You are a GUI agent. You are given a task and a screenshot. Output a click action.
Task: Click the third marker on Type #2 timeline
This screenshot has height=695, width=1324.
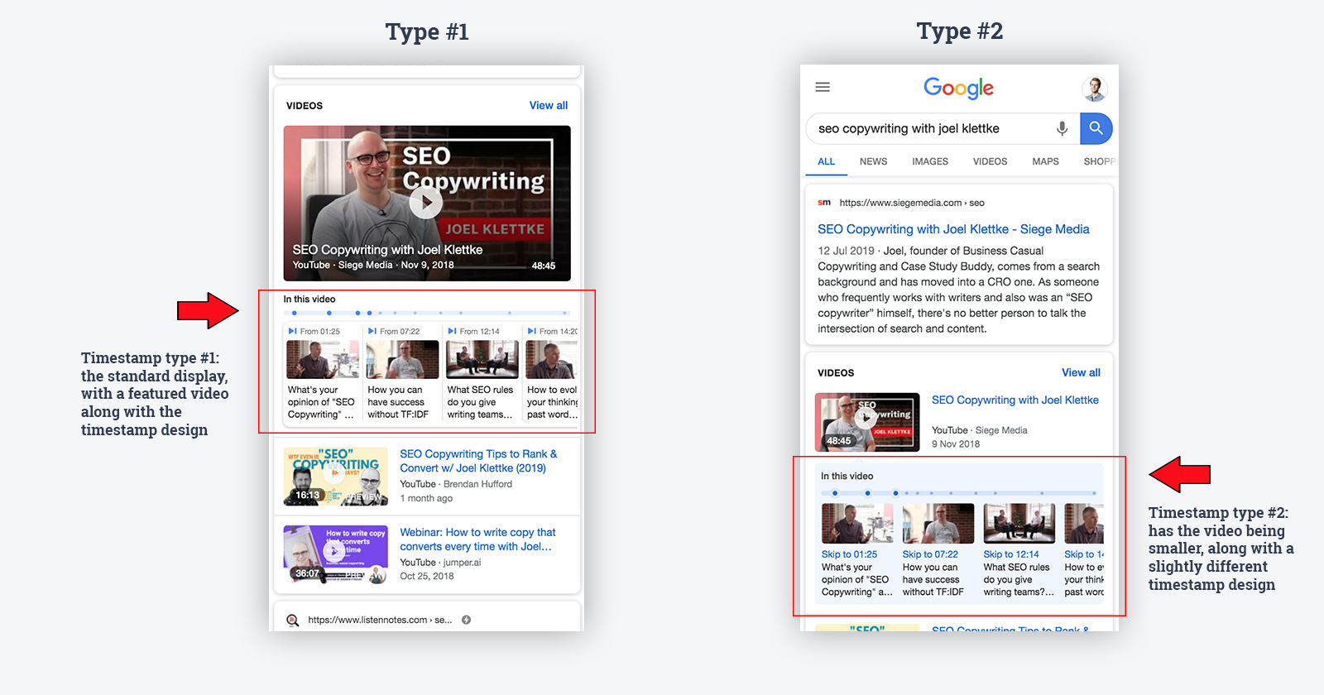tap(895, 493)
